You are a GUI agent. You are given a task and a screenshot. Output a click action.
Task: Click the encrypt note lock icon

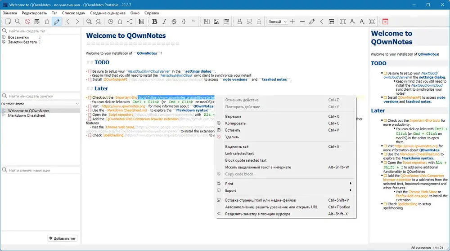(x=239, y=22)
